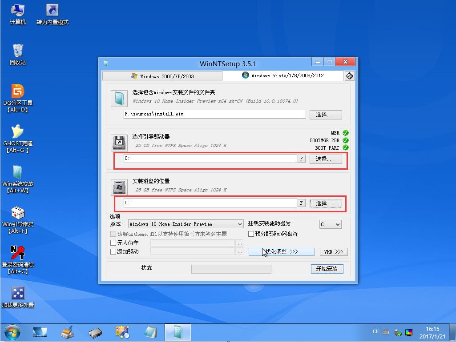The width and height of the screenshot is (456, 342).
Task: Close the WinNTSetup window
Action: pyautogui.click(x=345, y=62)
